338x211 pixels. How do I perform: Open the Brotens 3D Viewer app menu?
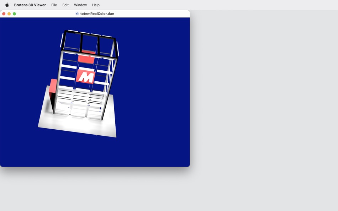coord(30,5)
